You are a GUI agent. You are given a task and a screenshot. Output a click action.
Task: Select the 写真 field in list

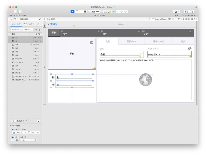click(25, 45)
